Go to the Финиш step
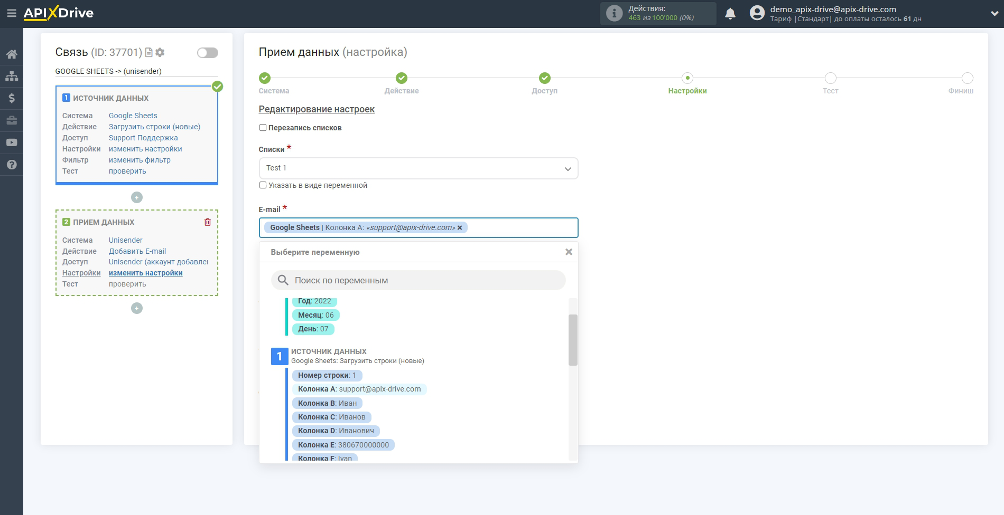 click(x=968, y=78)
